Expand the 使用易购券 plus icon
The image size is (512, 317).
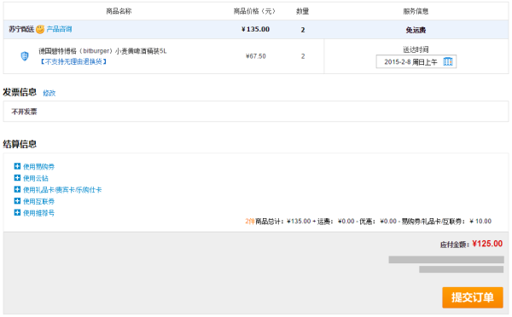click(17, 166)
